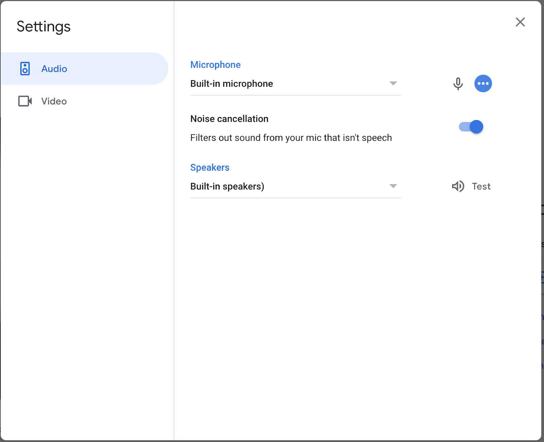Open the blue three-dot microphone options menu
Viewport: 544px width, 442px height.
pyautogui.click(x=483, y=83)
